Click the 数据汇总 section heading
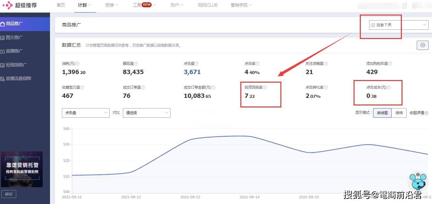The width and height of the screenshot is (432, 204). (71, 45)
